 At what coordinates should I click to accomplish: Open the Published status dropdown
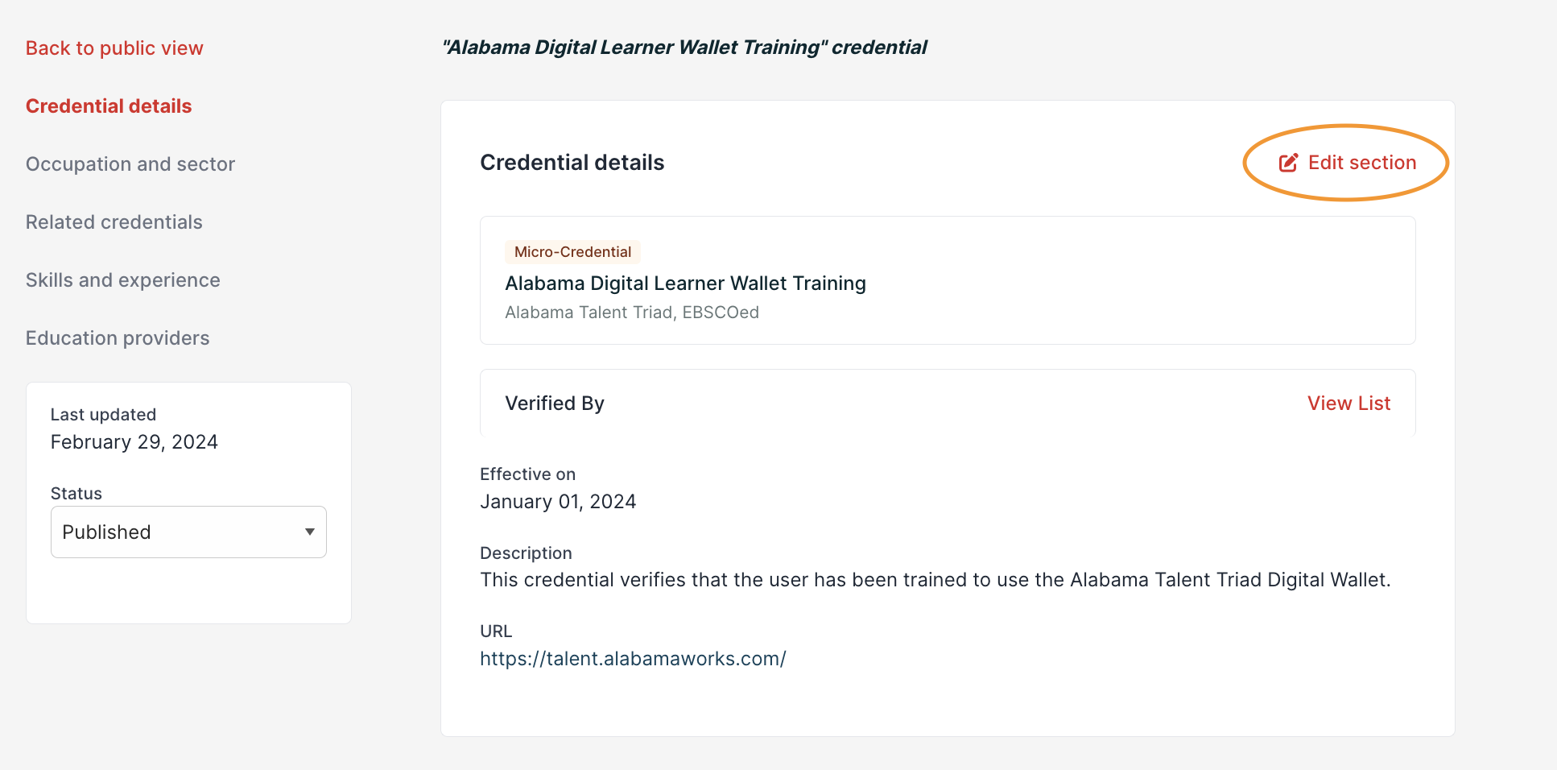(x=188, y=532)
